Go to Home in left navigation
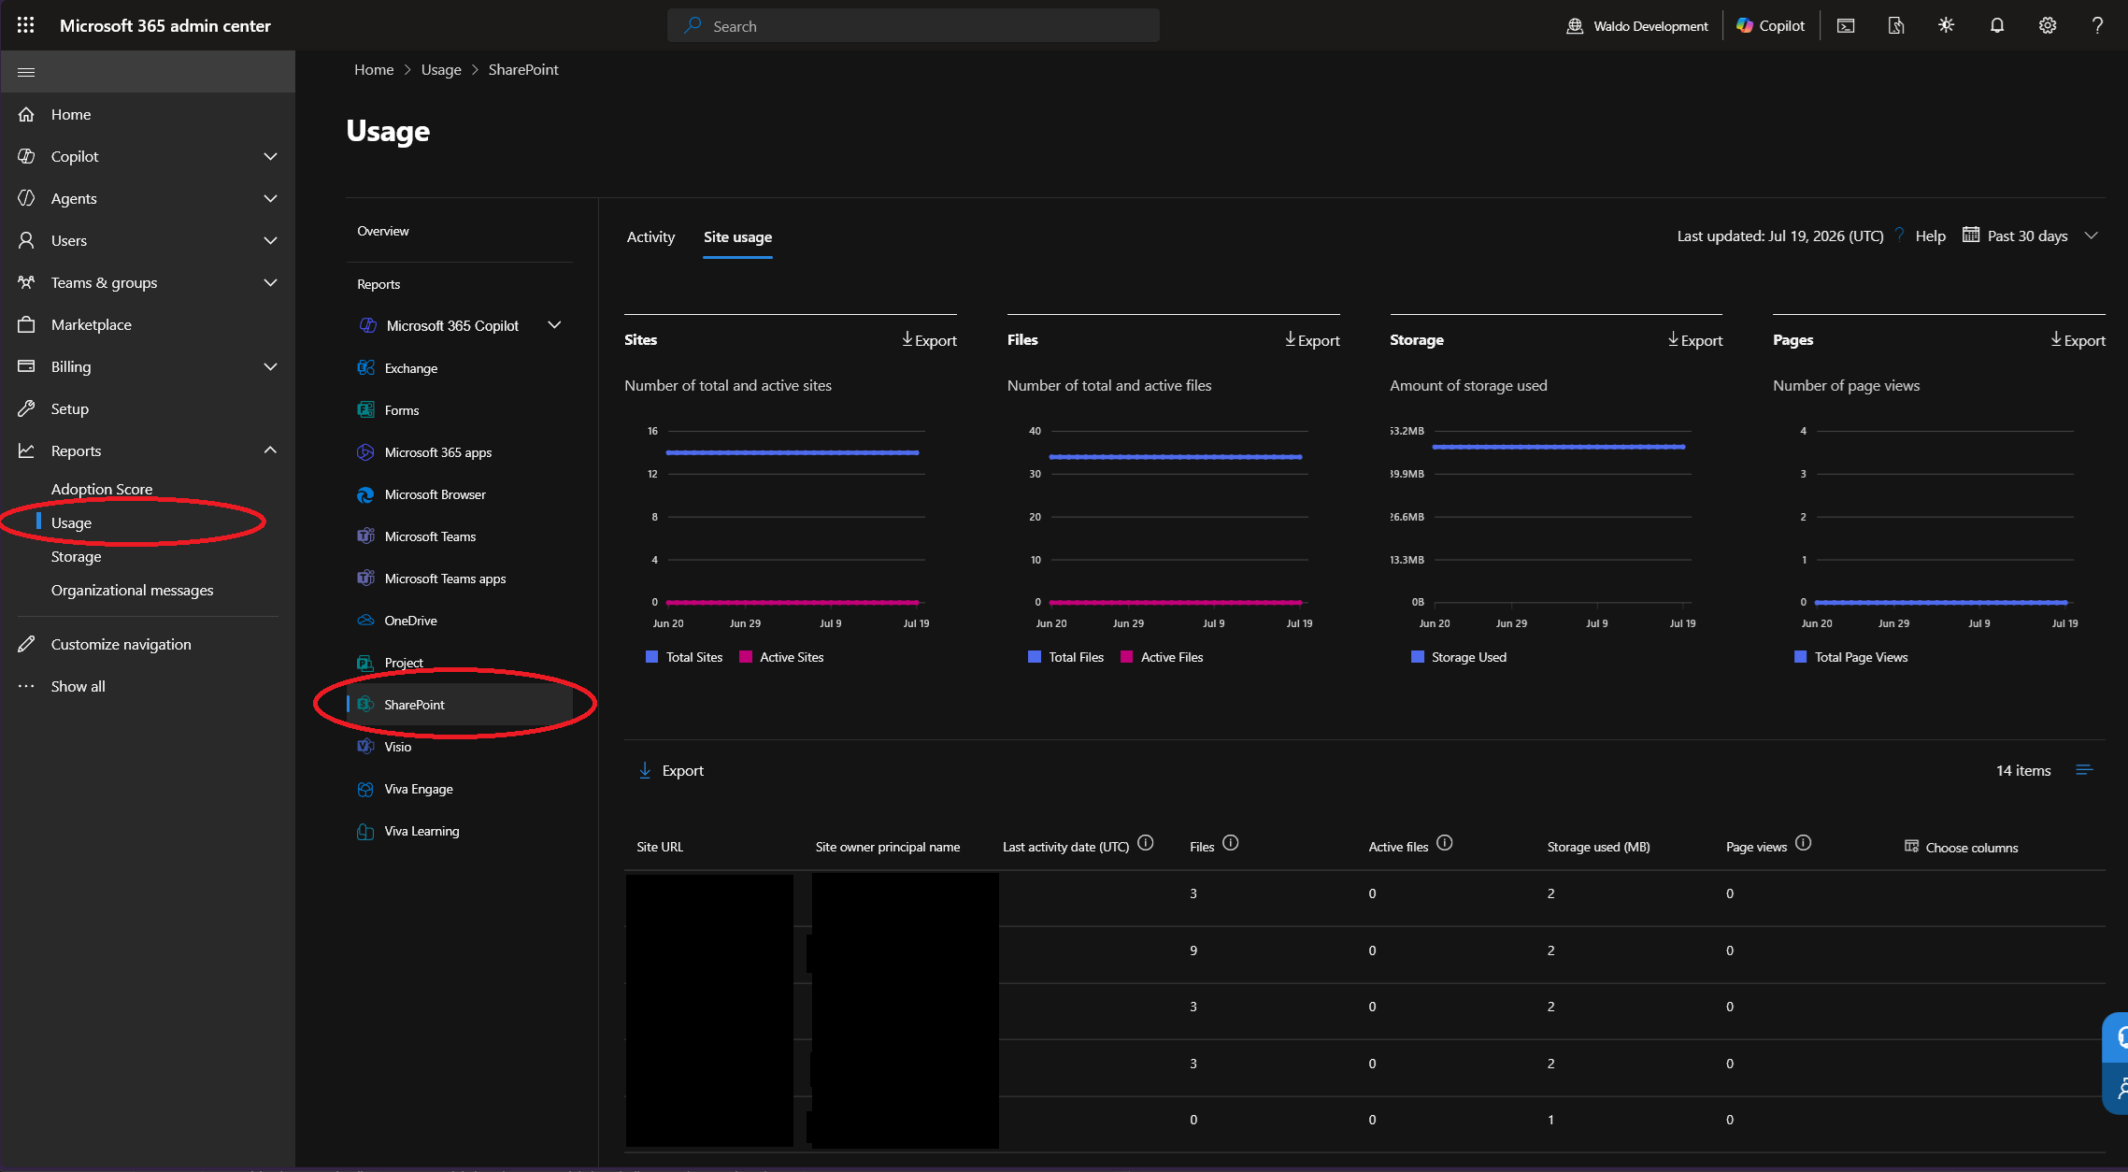This screenshot has width=2128, height=1172. pyautogui.click(x=148, y=114)
